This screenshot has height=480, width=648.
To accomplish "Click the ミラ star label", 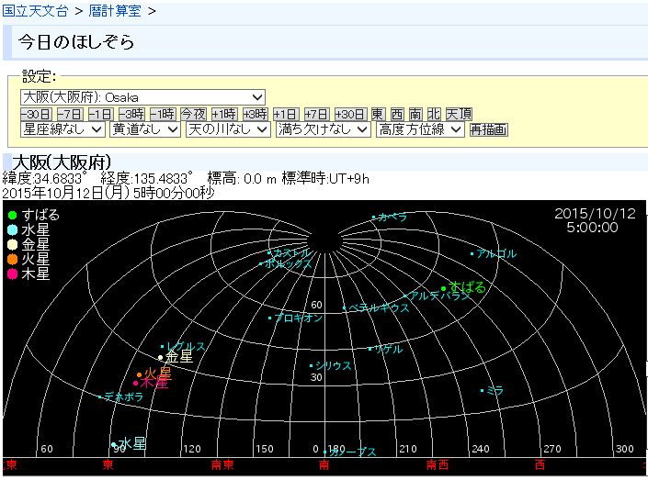I will [495, 390].
